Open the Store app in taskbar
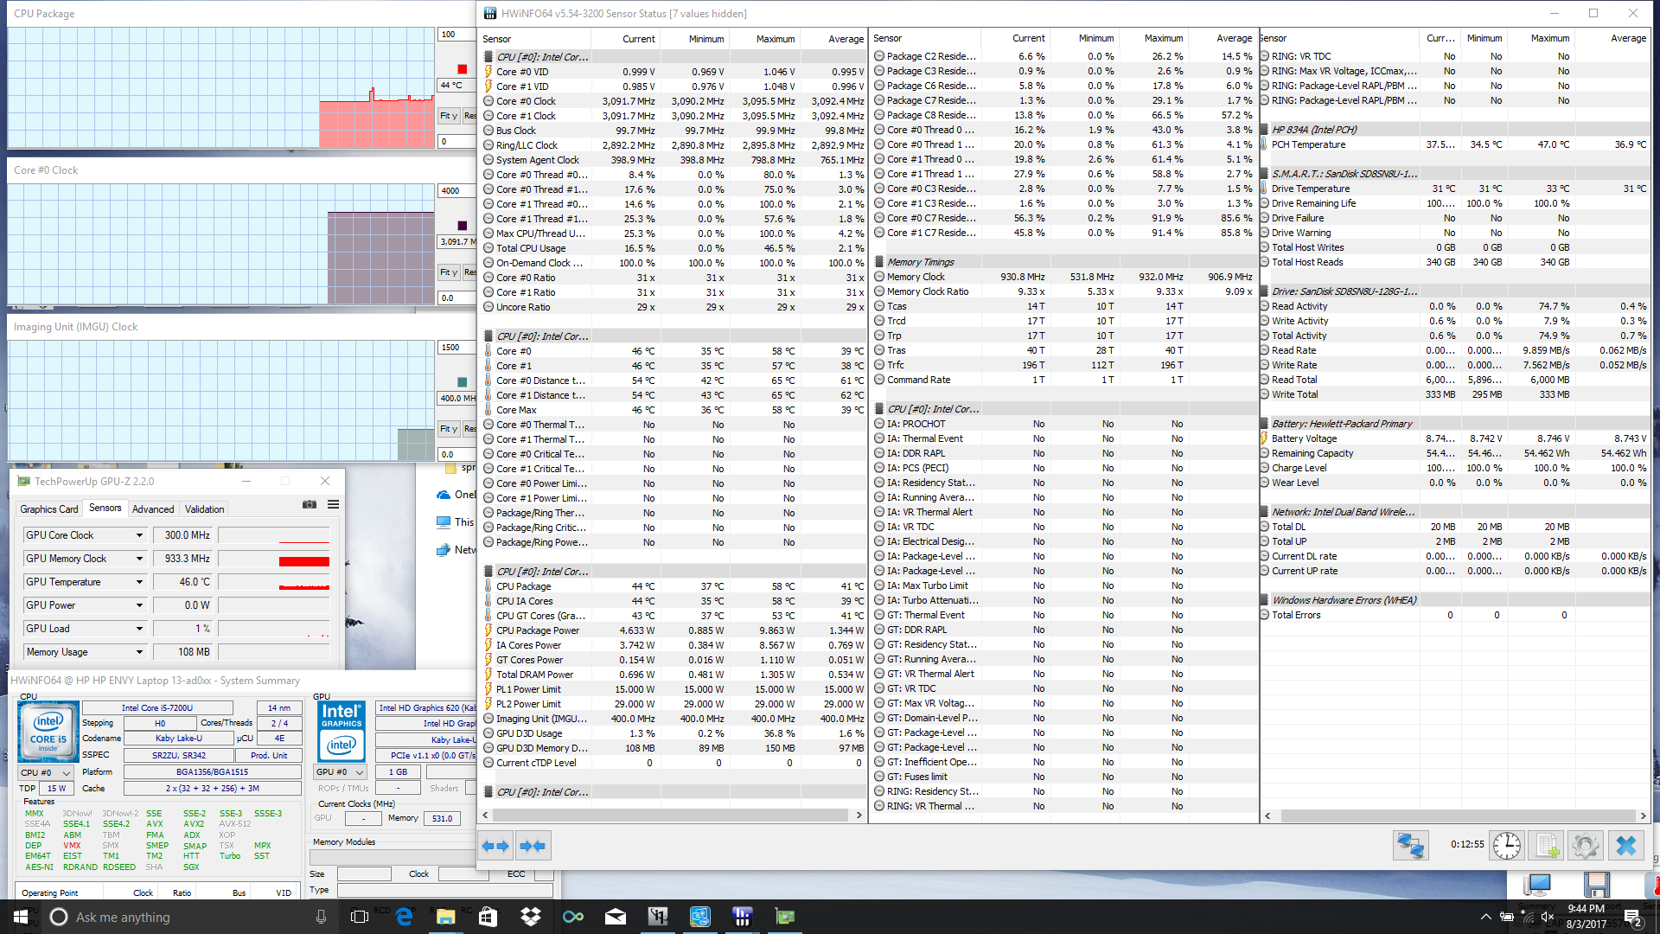The image size is (1660, 934). pos(488,917)
